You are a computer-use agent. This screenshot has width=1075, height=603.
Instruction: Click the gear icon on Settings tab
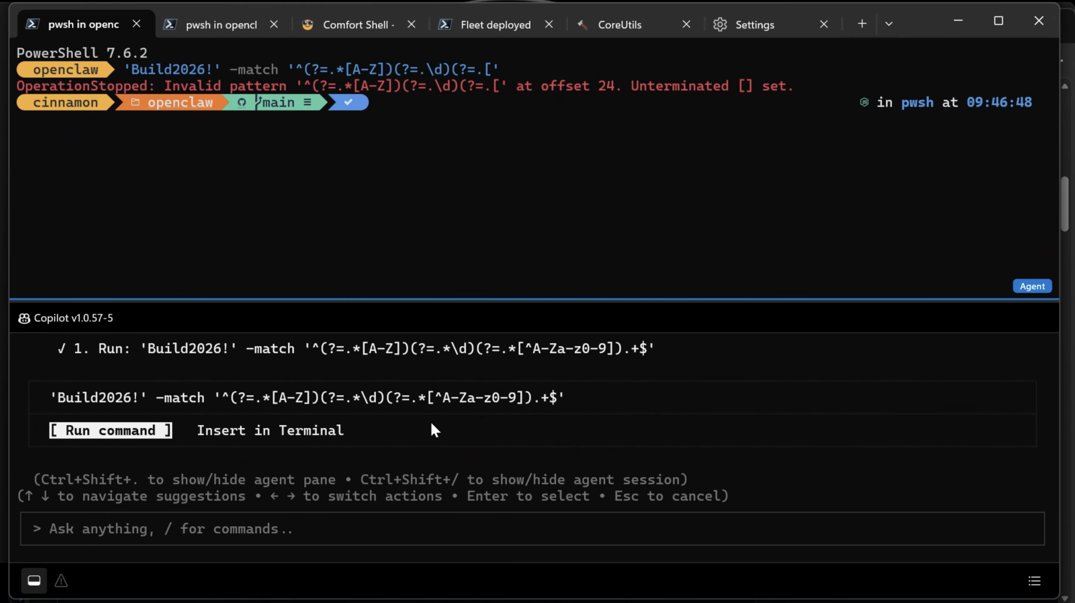(720, 24)
